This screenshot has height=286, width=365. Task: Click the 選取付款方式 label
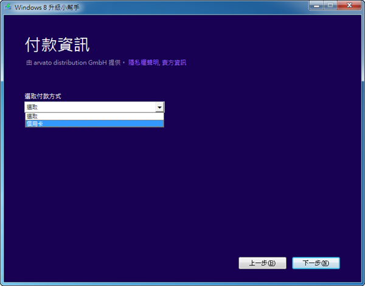[x=43, y=96]
